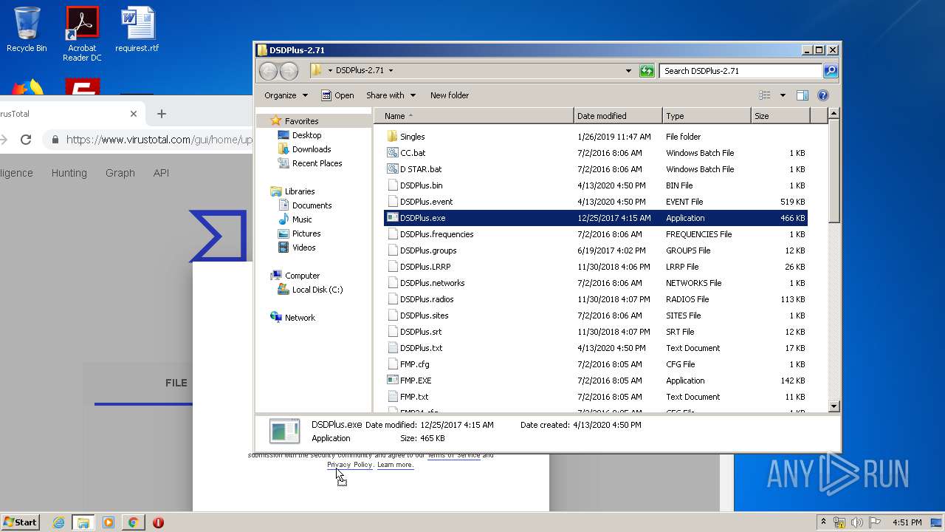This screenshot has height=532, width=945.
Task: Open the Start menu
Action: [x=20, y=522]
